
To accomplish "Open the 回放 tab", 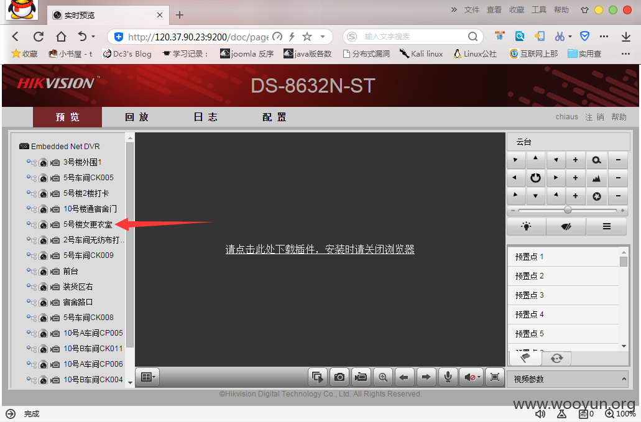I will pyautogui.click(x=137, y=117).
